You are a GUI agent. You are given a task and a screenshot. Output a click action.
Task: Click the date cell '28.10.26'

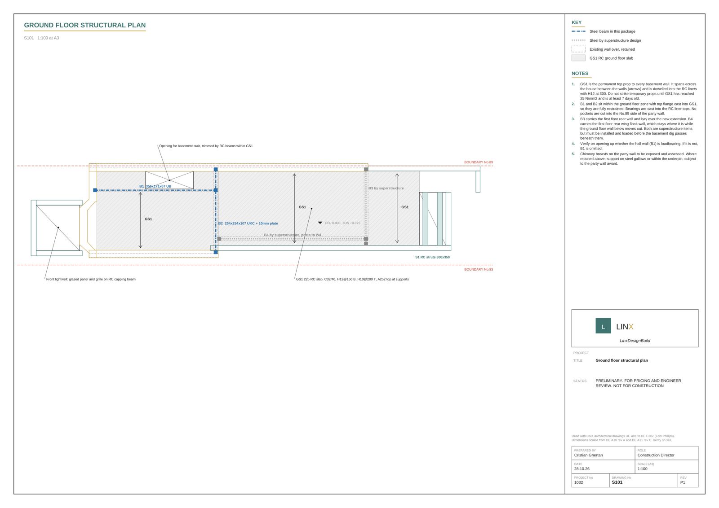pyautogui.click(x=603, y=467)
